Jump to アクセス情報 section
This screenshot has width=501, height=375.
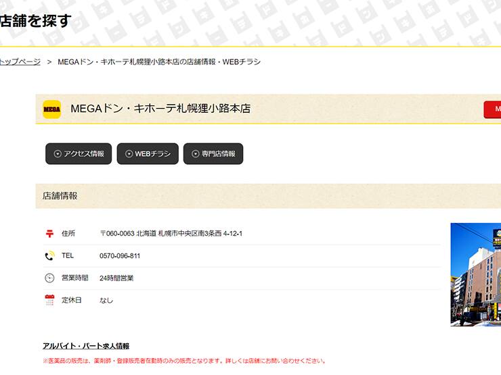[78, 153]
